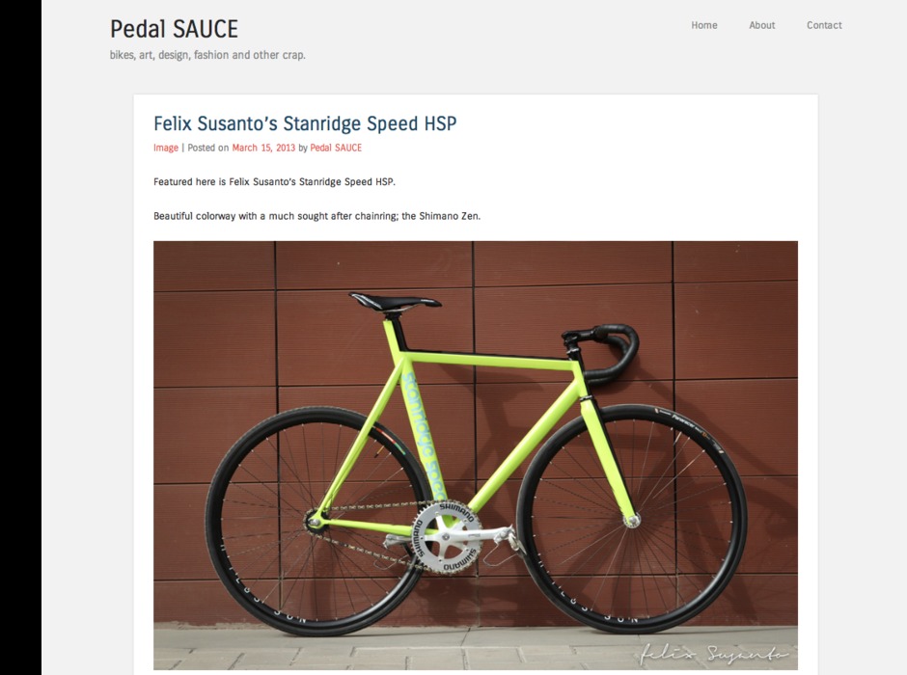Click the 'Featured here is Felix Susanto's' paragraph
Image resolution: width=907 pixels, height=675 pixels.
pos(274,181)
